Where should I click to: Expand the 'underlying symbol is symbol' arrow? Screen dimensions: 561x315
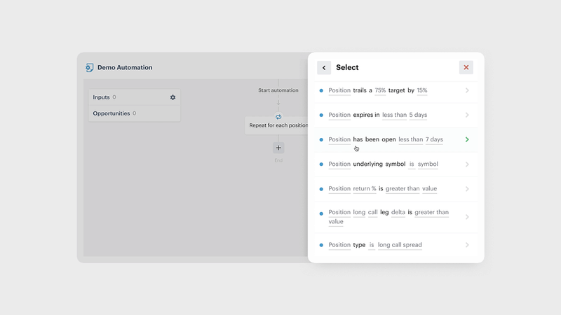467,164
